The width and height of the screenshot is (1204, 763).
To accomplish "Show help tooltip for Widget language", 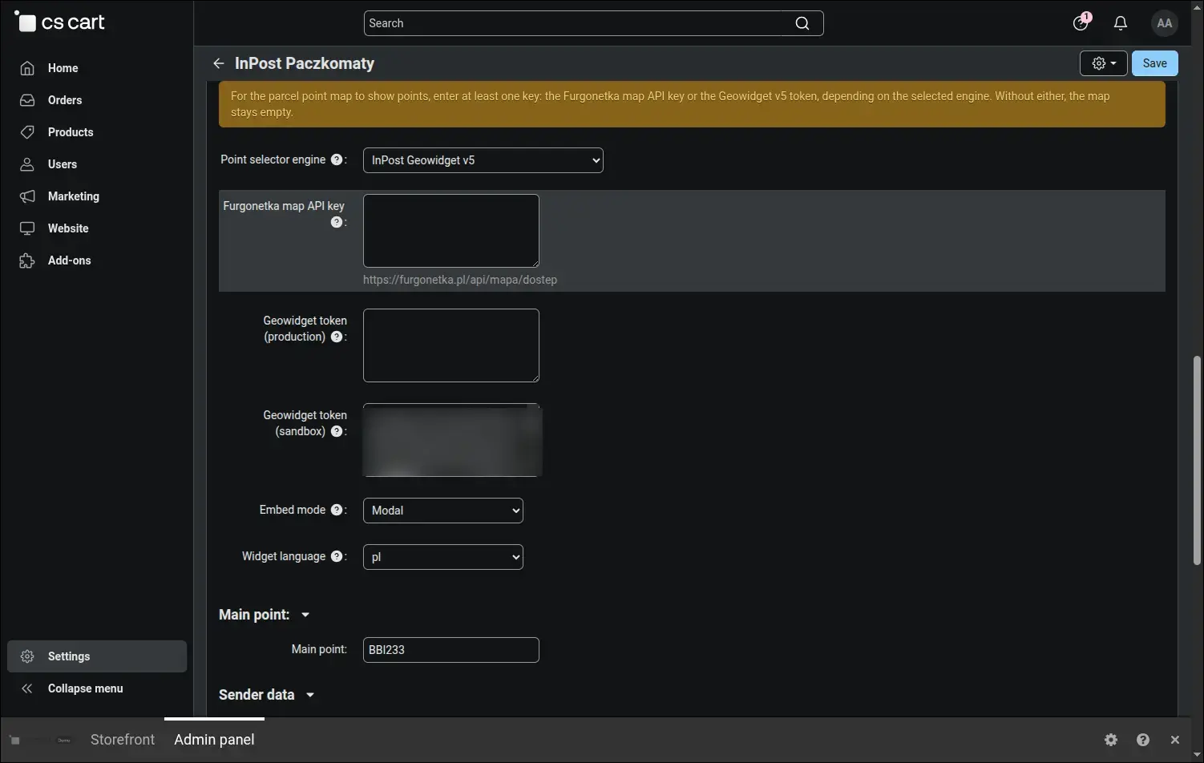I will (337, 556).
